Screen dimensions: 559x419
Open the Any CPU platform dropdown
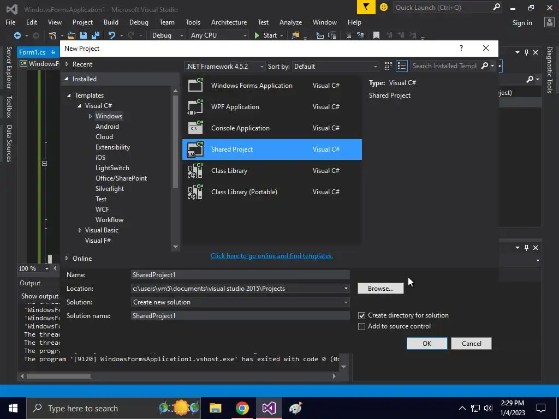[x=218, y=35]
